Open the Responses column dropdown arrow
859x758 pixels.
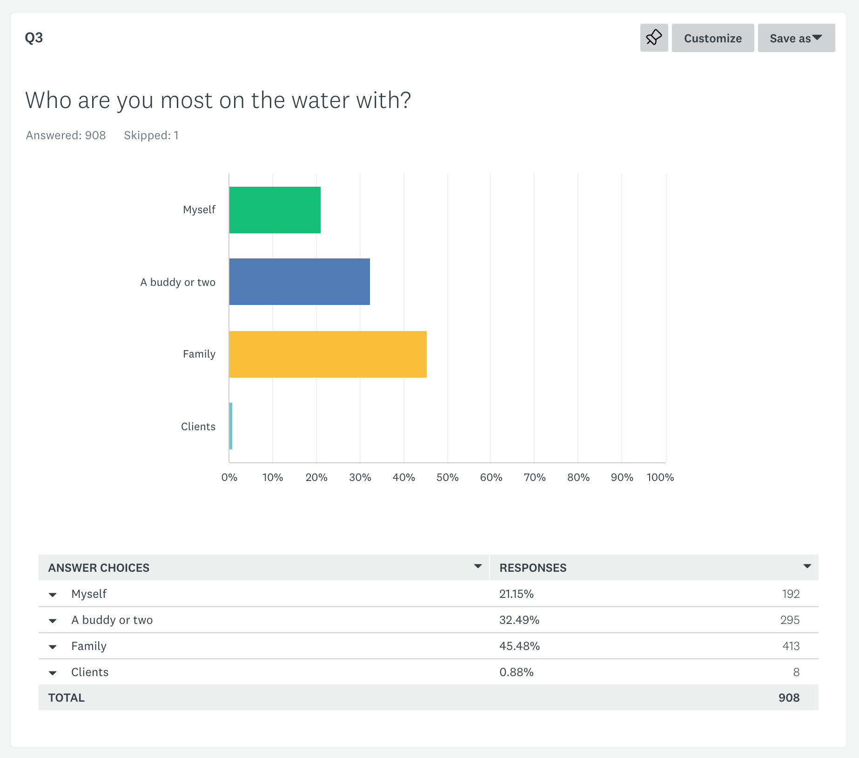pos(807,566)
